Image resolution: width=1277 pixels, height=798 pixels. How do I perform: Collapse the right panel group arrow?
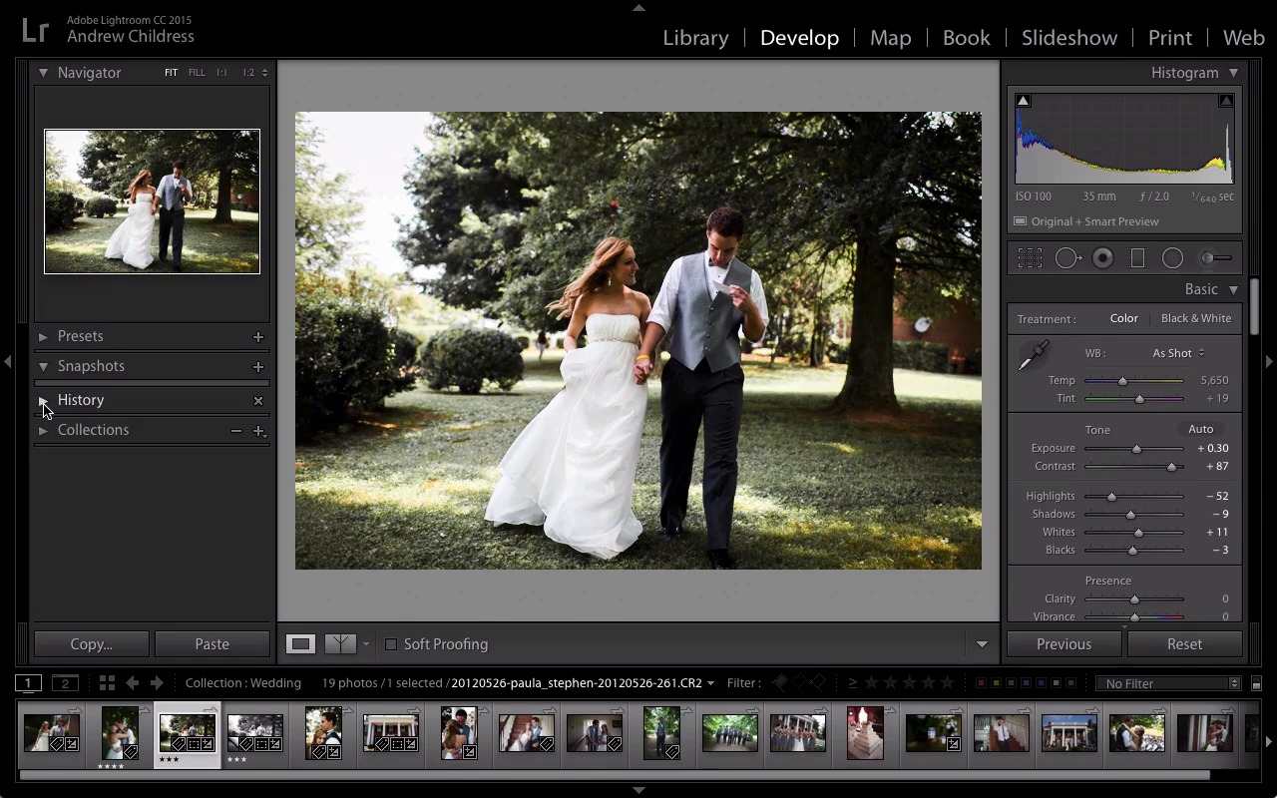1269,361
